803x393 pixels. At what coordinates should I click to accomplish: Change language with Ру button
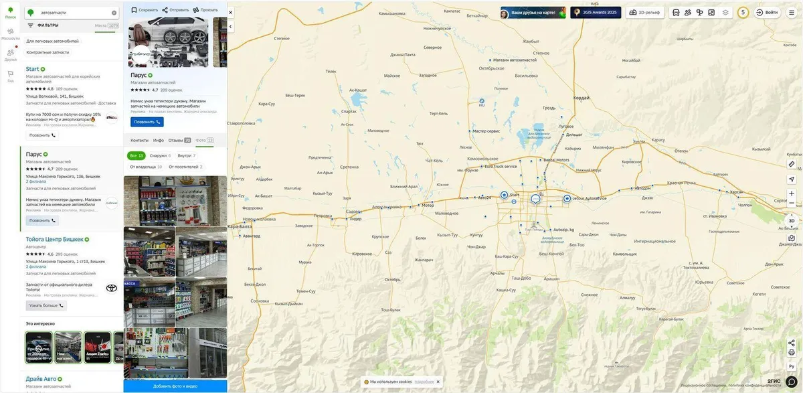792,366
